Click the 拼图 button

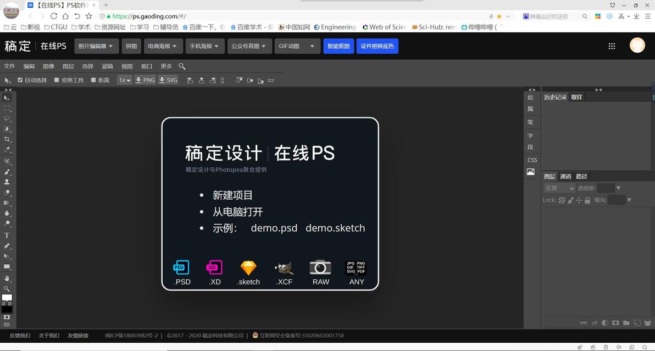131,46
